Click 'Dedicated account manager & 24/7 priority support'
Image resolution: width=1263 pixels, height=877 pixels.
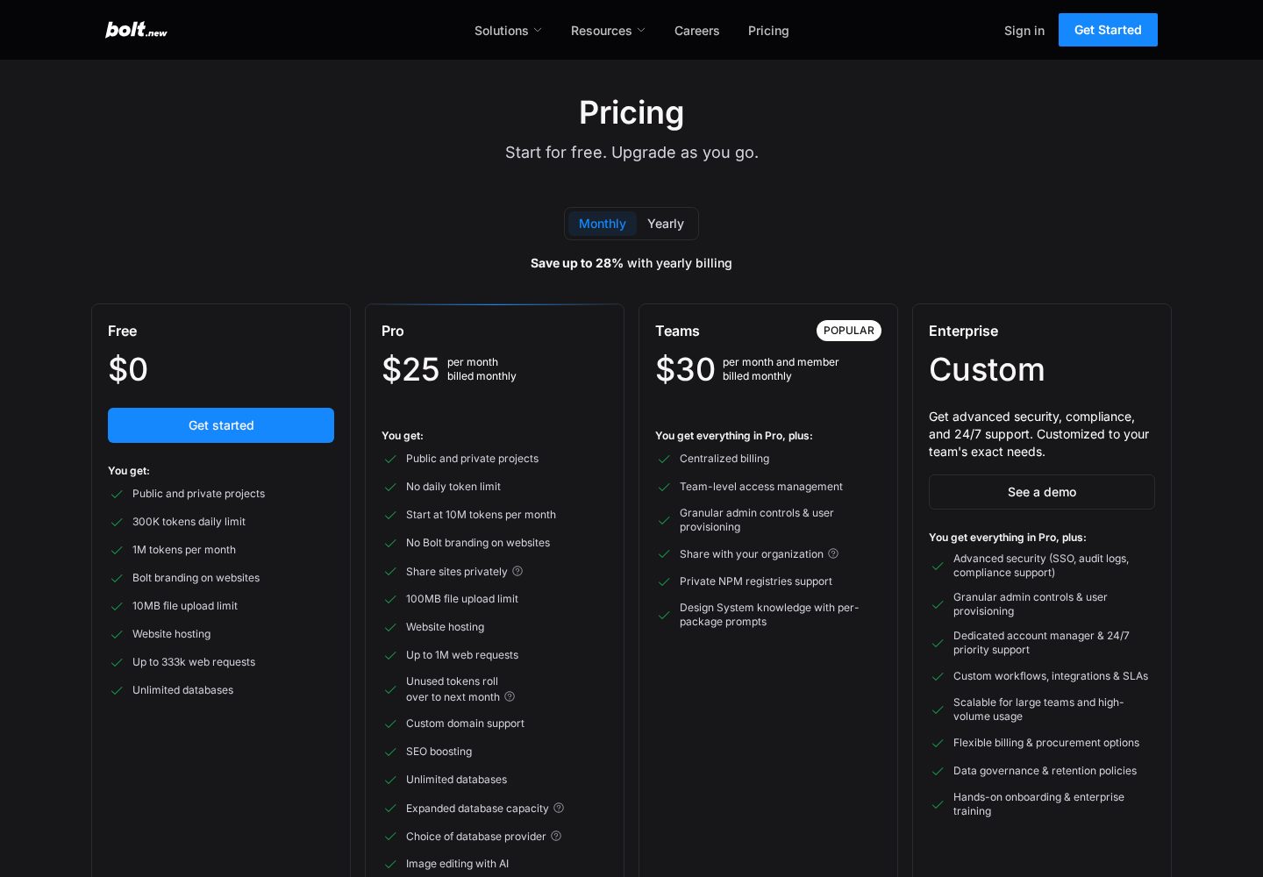click(x=1041, y=643)
